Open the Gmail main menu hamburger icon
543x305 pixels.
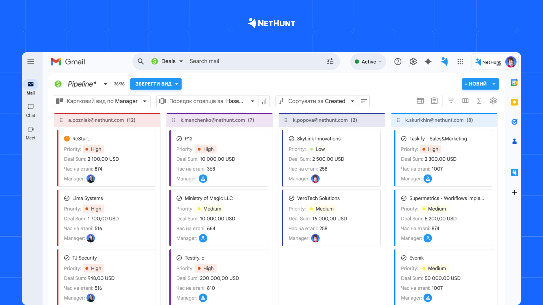pos(31,62)
